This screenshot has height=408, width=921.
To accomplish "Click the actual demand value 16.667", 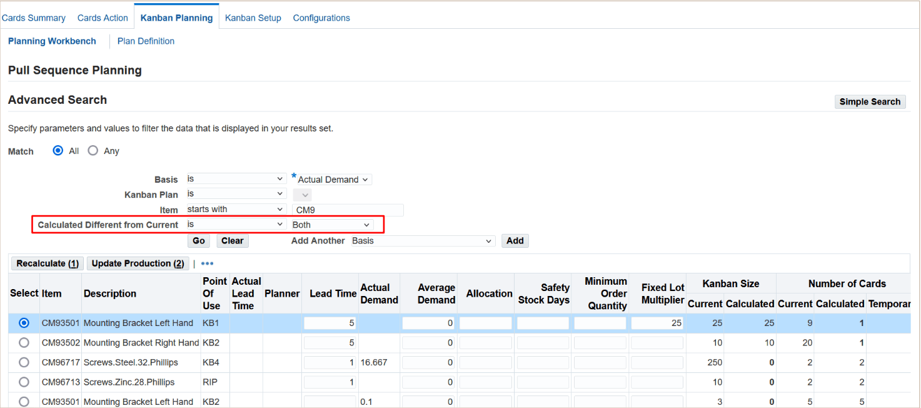I will tap(375, 362).
